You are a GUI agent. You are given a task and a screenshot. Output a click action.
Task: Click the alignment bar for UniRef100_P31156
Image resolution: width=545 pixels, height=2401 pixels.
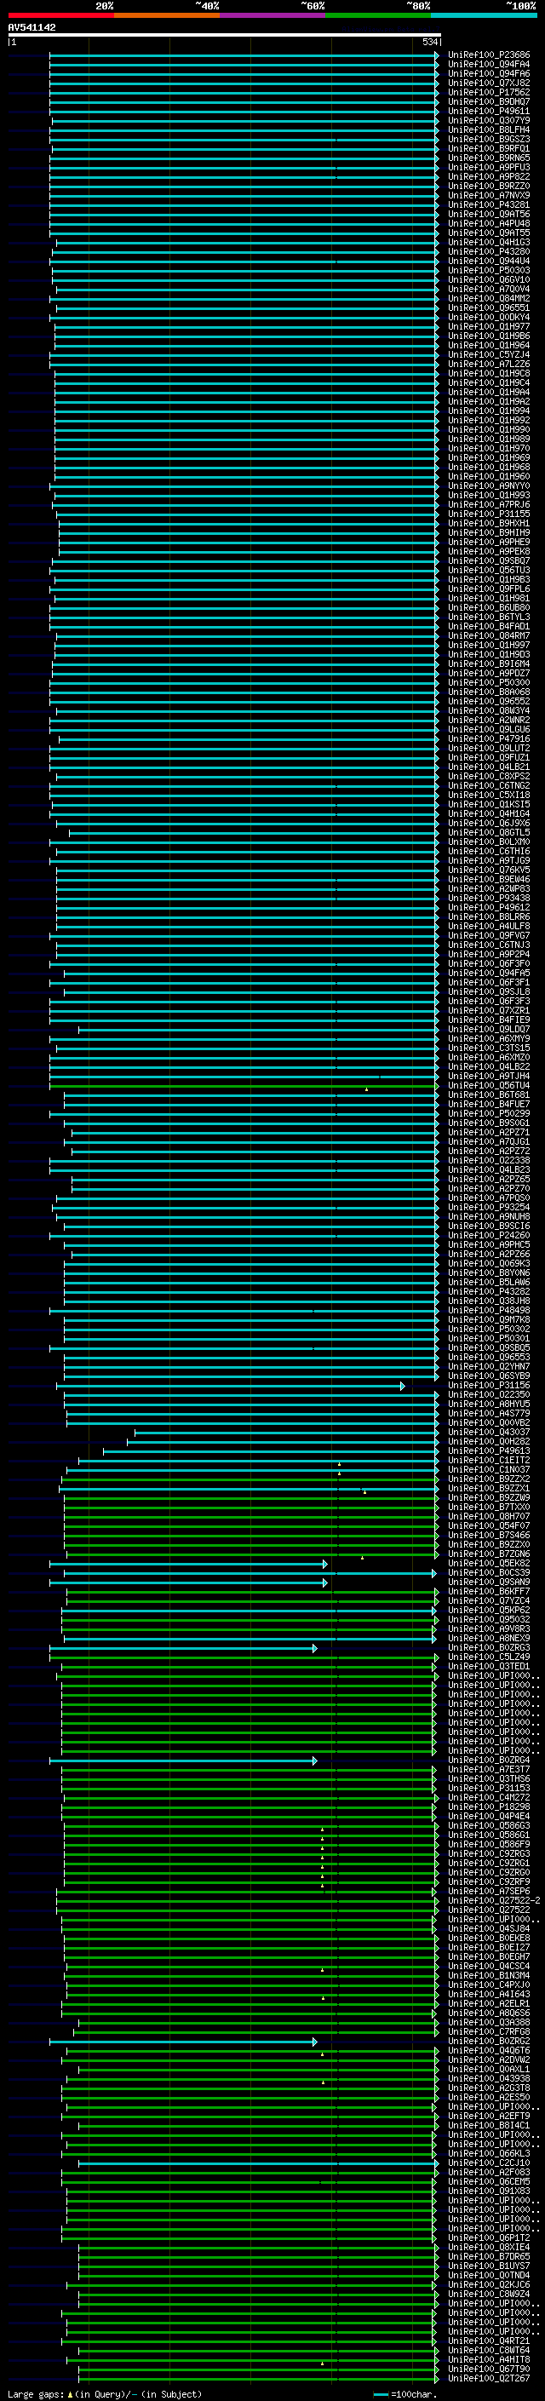230,1386
